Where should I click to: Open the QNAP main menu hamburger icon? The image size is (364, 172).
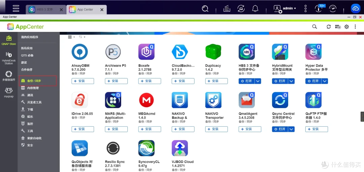tap(16, 8)
